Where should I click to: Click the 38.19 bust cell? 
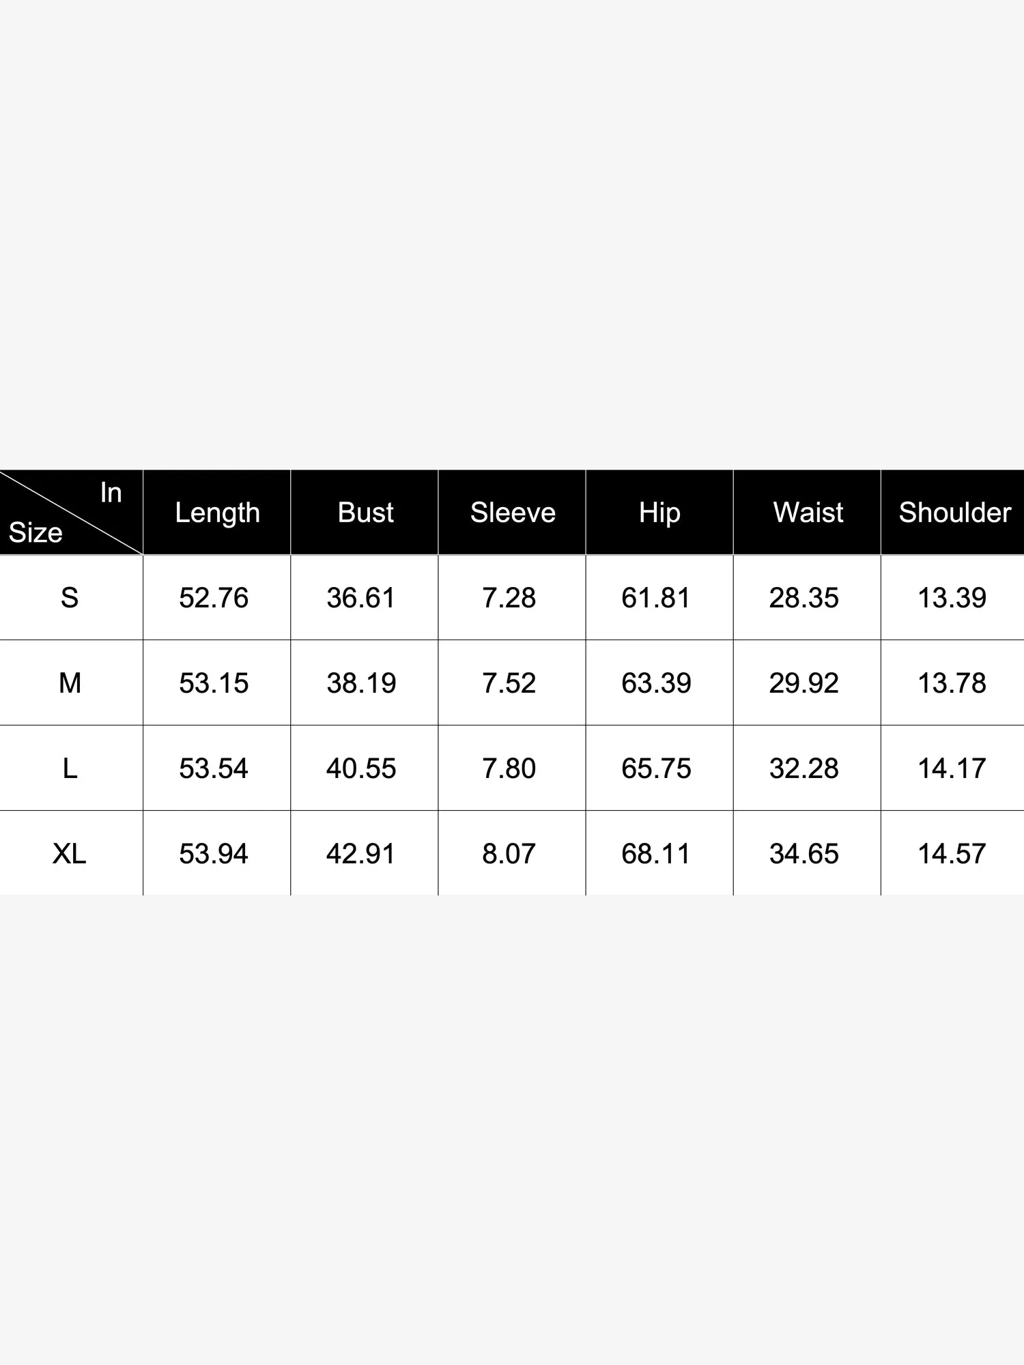(361, 683)
